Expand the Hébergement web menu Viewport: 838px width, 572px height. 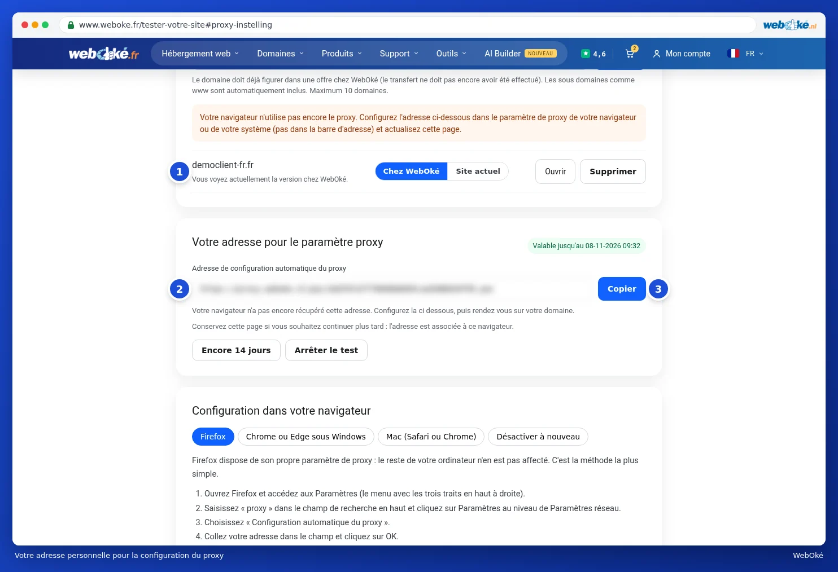pyautogui.click(x=200, y=54)
